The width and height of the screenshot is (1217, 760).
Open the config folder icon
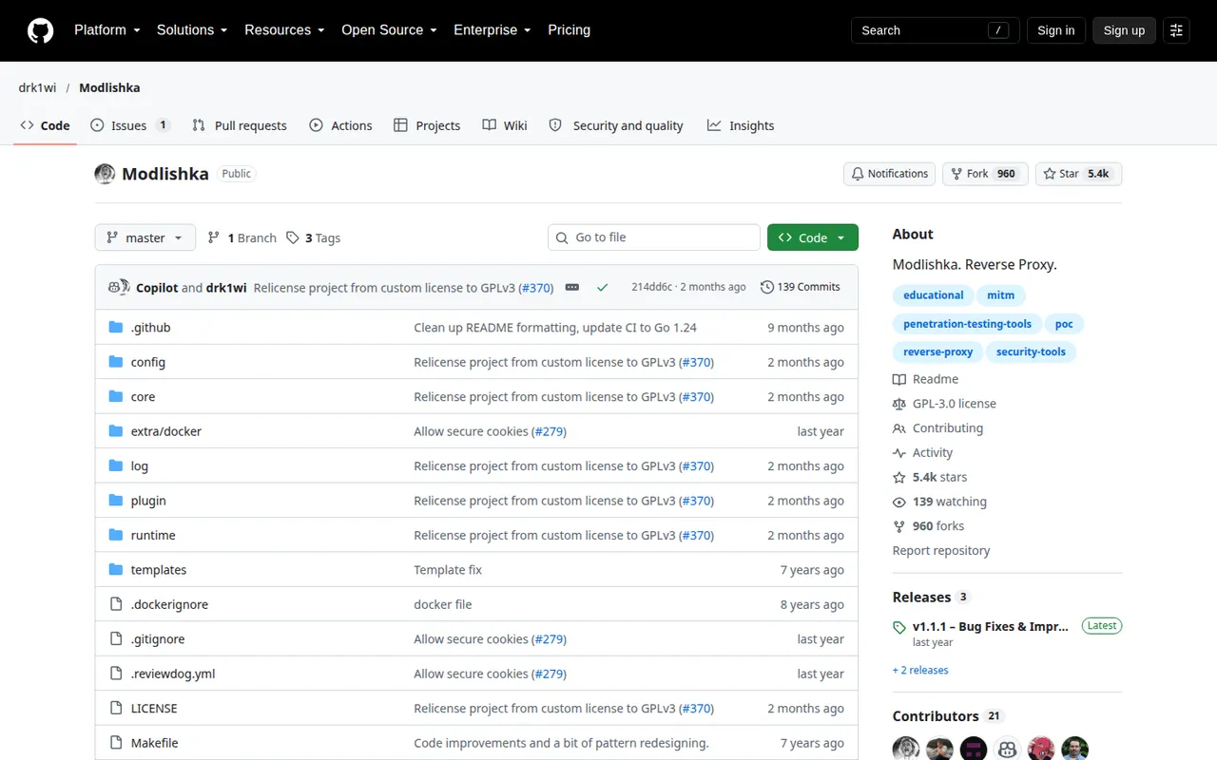coord(116,362)
